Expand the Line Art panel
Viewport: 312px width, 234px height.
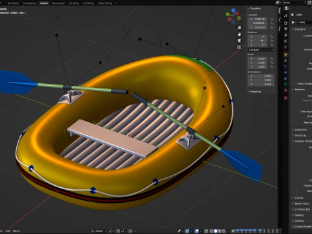tap(298, 198)
